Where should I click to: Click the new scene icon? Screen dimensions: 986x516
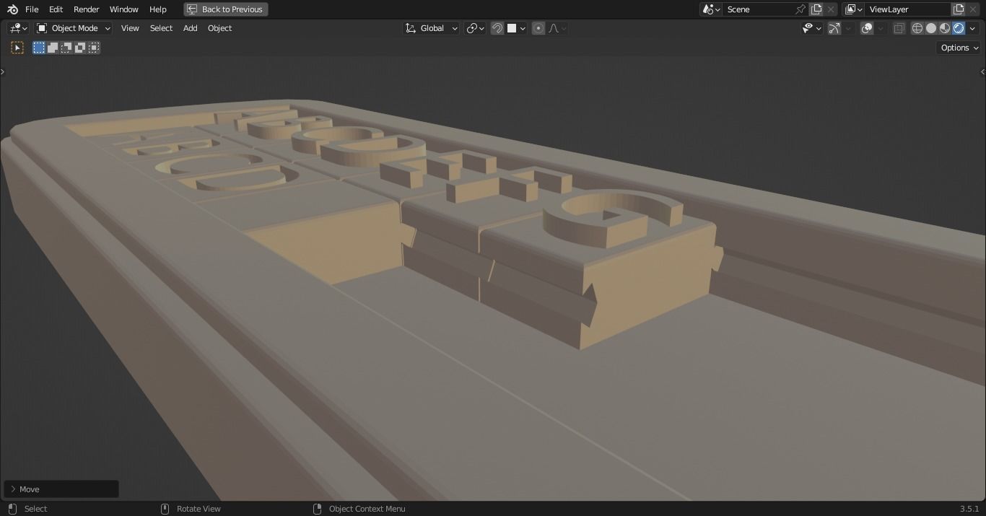(x=816, y=9)
